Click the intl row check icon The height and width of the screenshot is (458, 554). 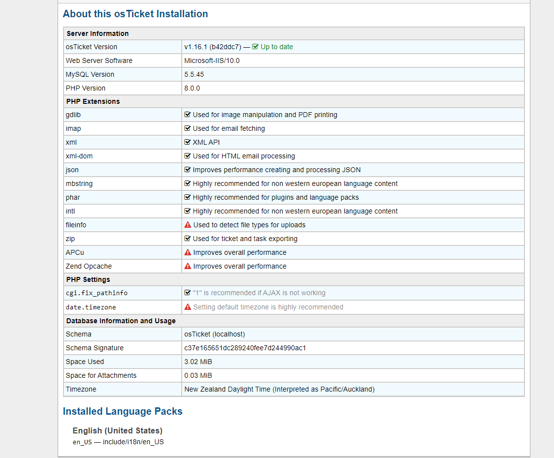[187, 211]
